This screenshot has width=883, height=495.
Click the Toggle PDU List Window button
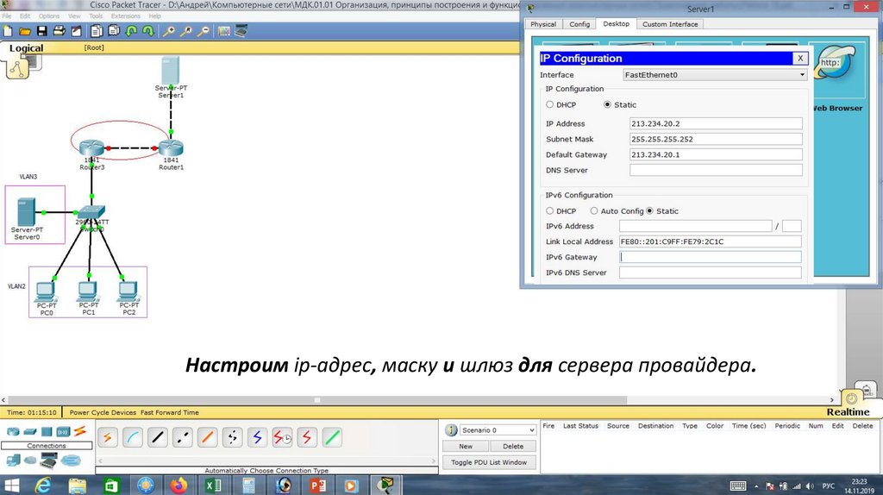pos(489,462)
